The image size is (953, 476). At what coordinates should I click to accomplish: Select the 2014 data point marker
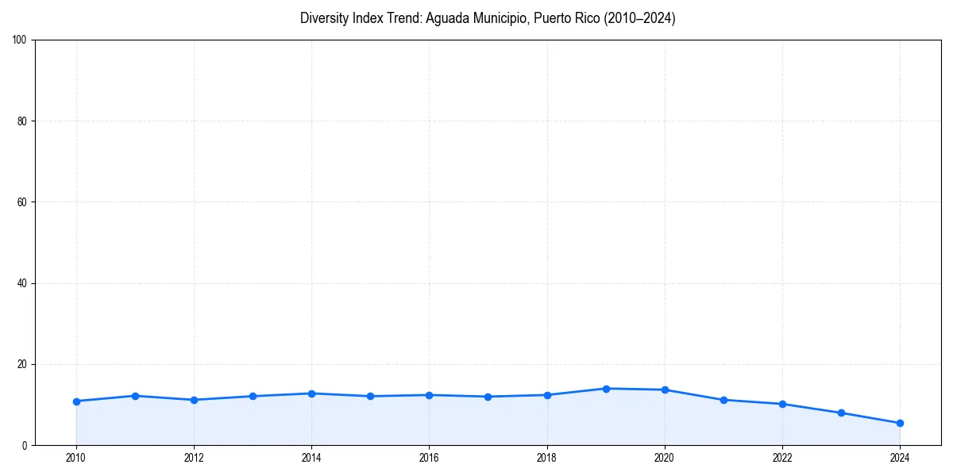[x=311, y=392]
